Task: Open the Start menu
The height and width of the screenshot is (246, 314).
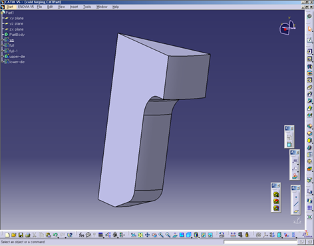Action: coord(9,7)
